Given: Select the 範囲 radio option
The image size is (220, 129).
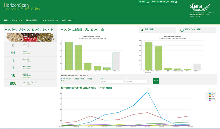Looking at the screenshot, I should click(87, 79).
